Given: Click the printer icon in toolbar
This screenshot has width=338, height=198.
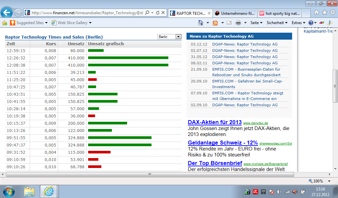Looking at the screenshot, I should (238, 23).
